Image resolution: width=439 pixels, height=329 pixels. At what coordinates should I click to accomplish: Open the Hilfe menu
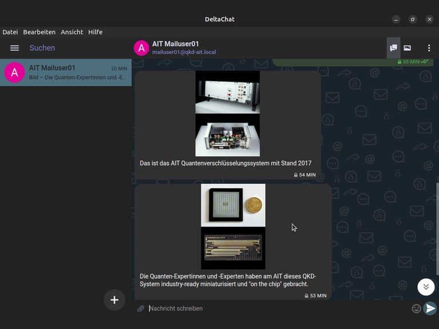pos(95,32)
